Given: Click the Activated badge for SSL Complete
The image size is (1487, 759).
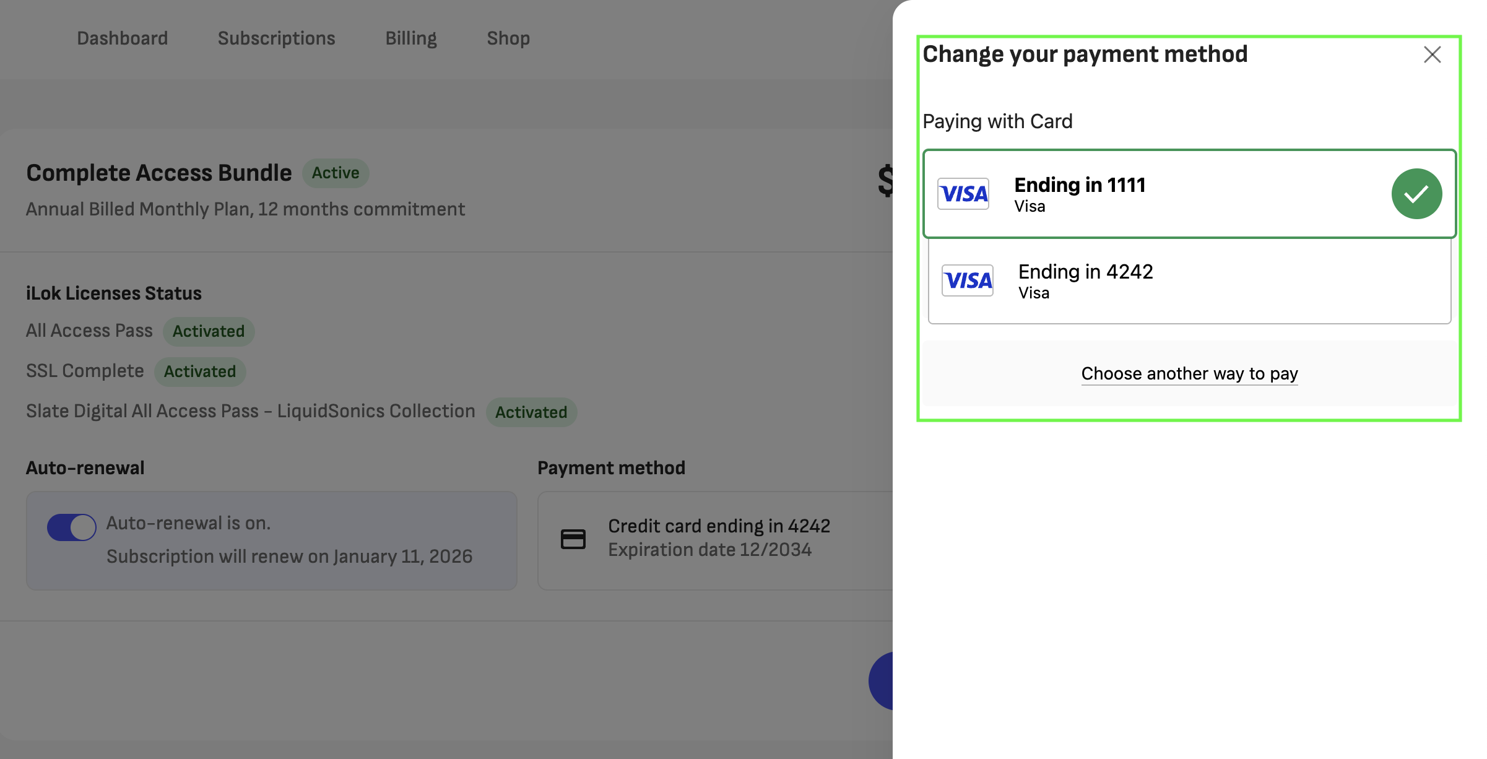Looking at the screenshot, I should click(x=200, y=371).
